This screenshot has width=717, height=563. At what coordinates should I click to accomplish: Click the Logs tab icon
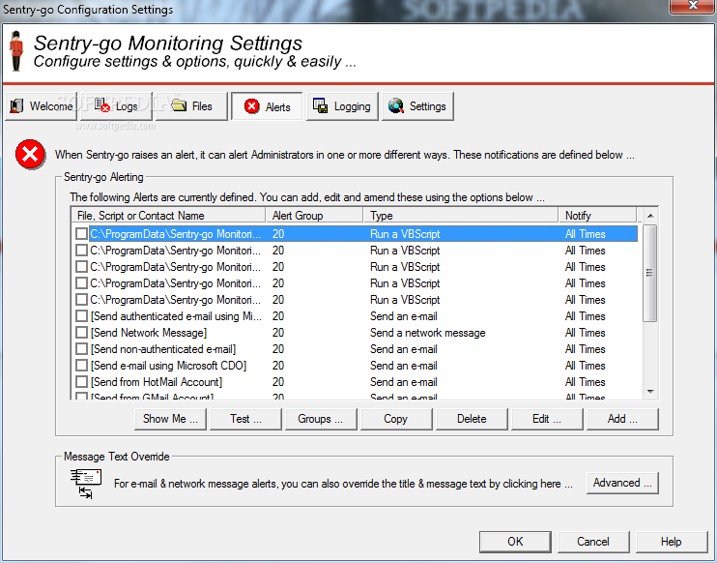coord(102,105)
